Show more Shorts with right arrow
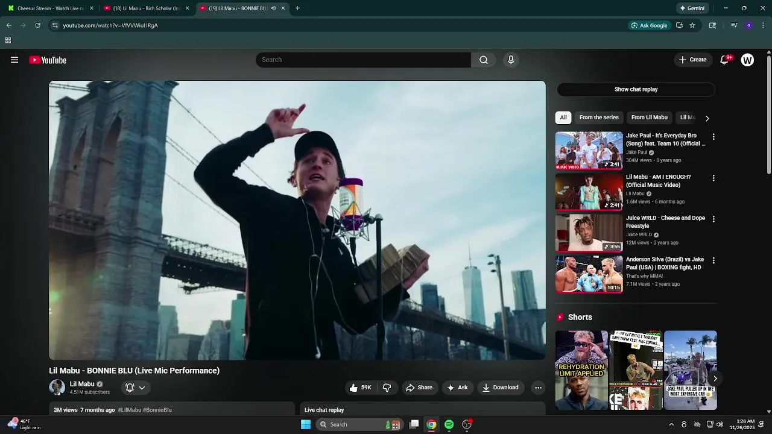The width and height of the screenshot is (772, 434). pos(715,379)
